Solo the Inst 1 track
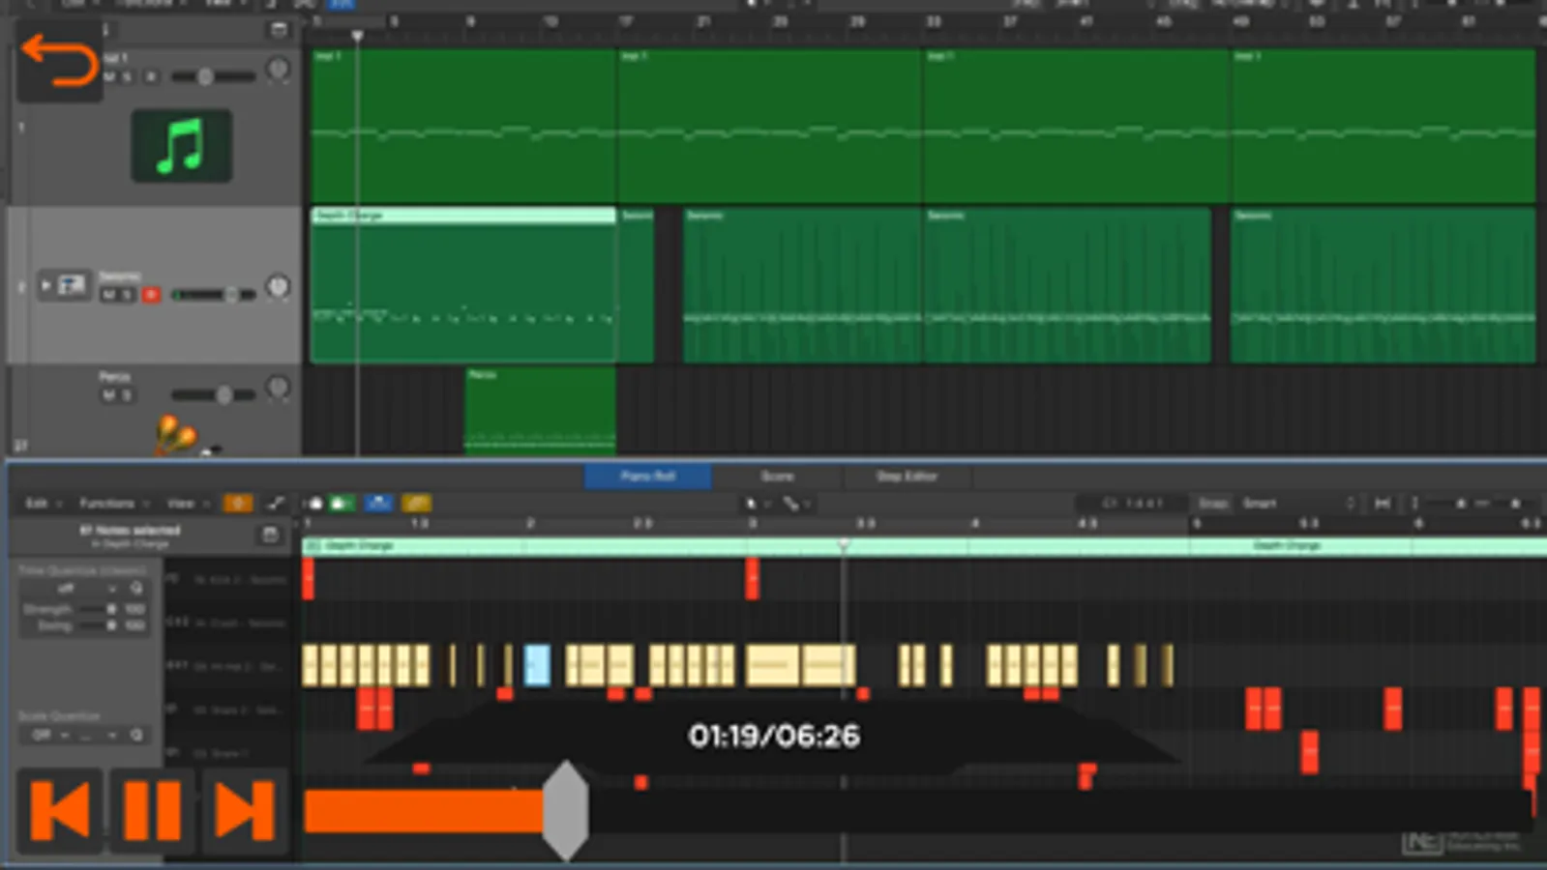1547x870 pixels. 126,76
